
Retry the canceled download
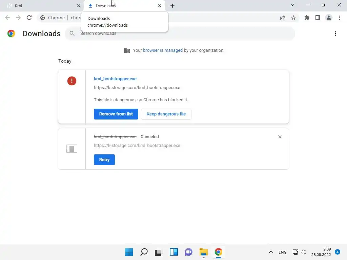pos(104,160)
